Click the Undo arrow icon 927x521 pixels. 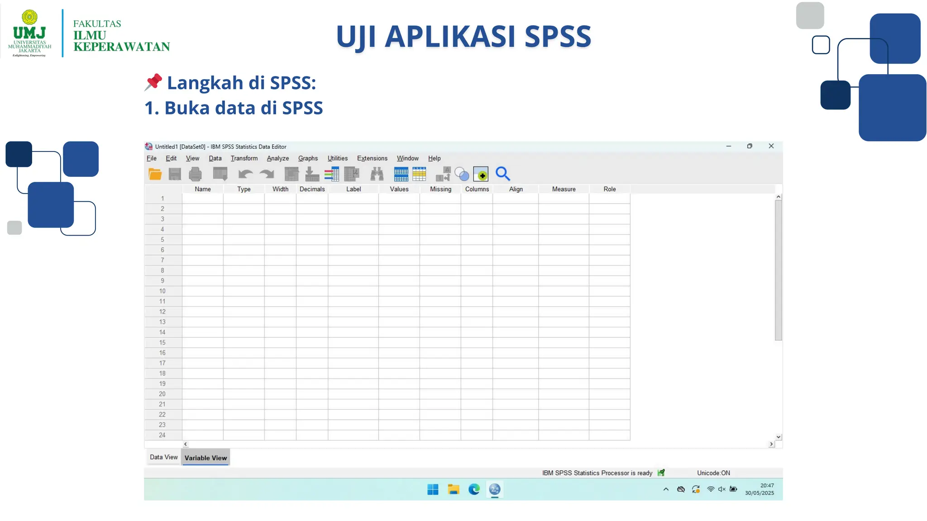point(245,174)
